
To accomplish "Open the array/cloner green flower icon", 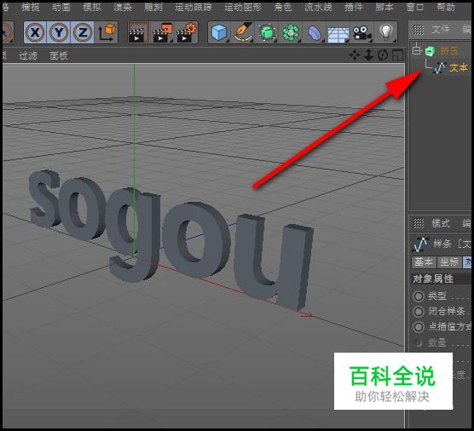I will (291, 32).
